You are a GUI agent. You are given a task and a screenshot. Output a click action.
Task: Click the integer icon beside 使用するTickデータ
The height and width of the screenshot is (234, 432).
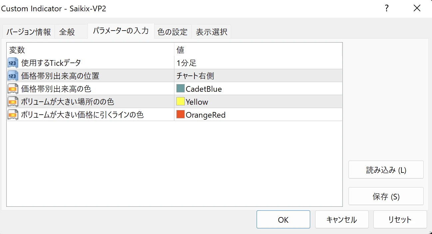[13, 63]
